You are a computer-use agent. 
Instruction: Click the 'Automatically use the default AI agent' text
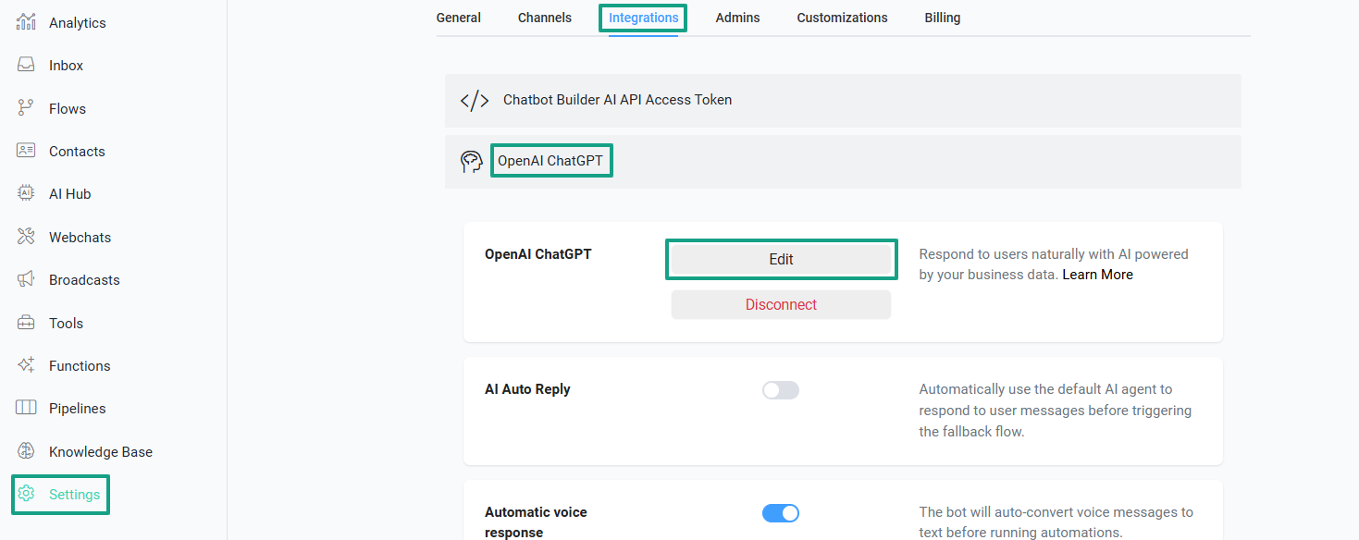pyautogui.click(x=1056, y=411)
